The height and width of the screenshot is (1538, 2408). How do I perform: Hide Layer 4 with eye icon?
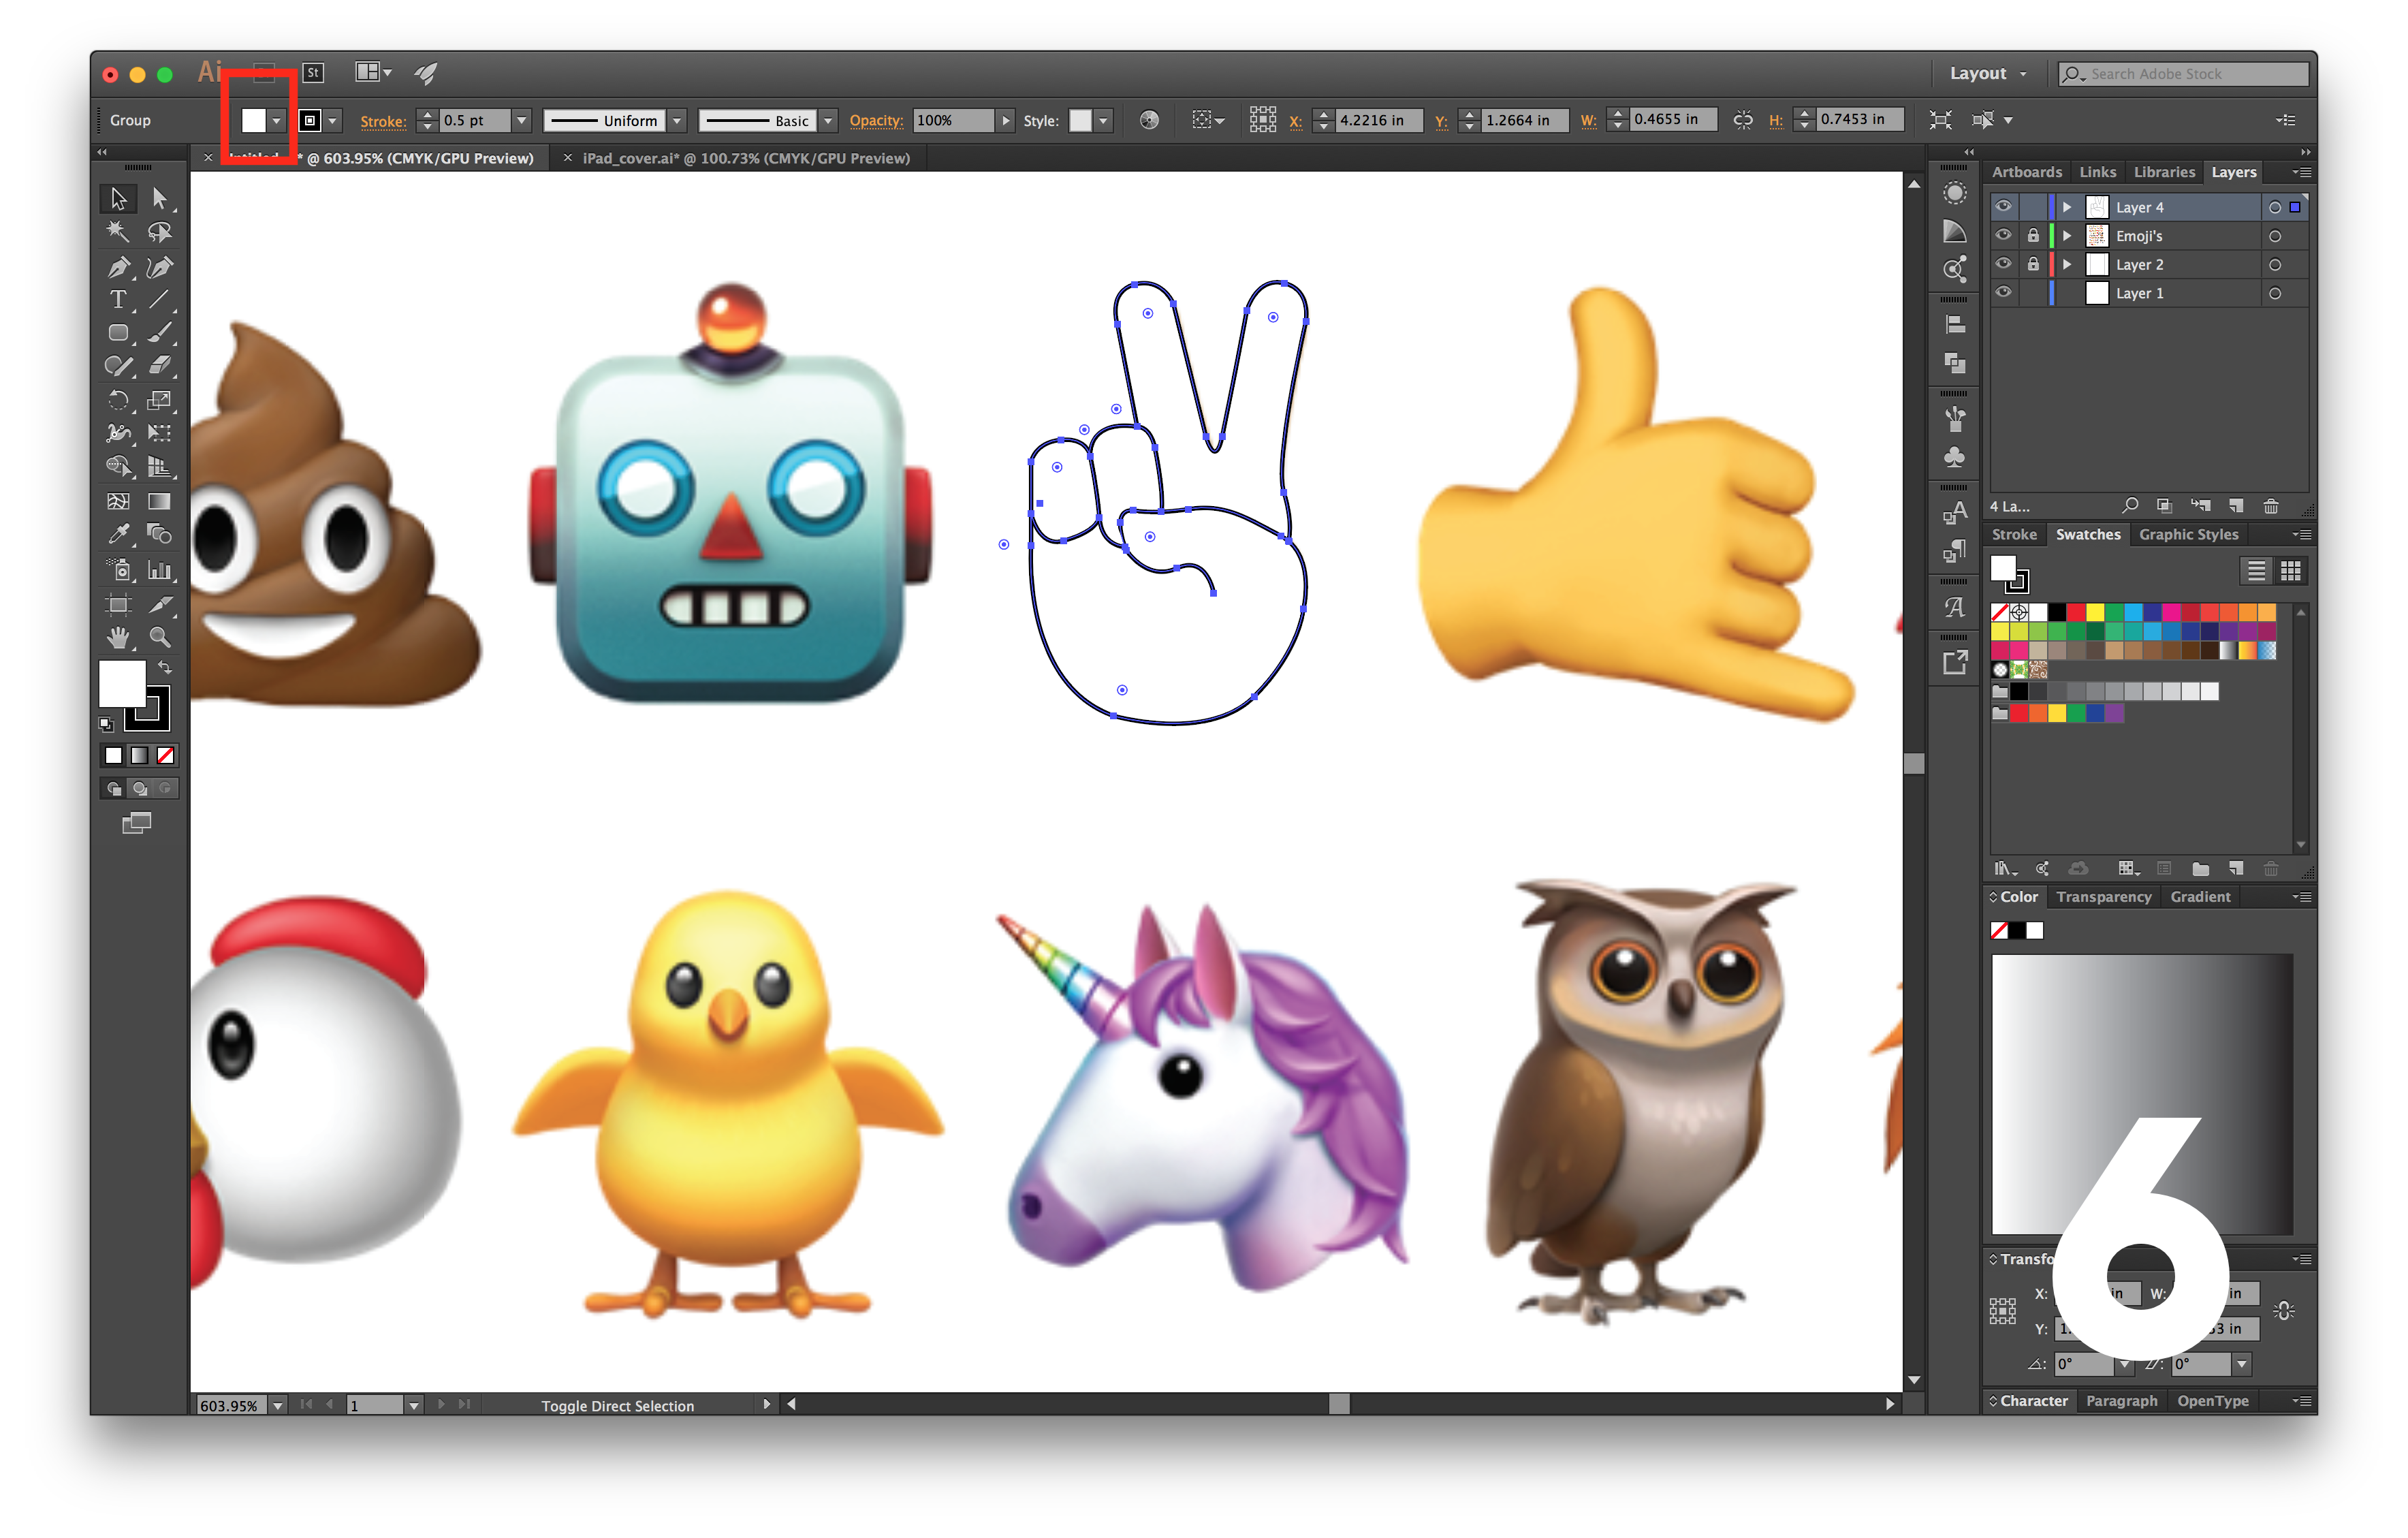[x=2003, y=207]
